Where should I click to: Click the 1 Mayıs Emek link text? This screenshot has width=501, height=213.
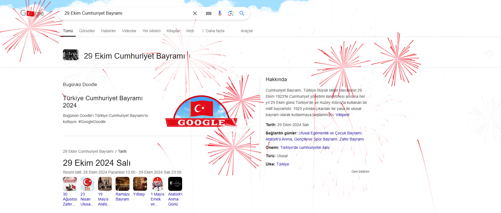pyautogui.click(x=157, y=199)
